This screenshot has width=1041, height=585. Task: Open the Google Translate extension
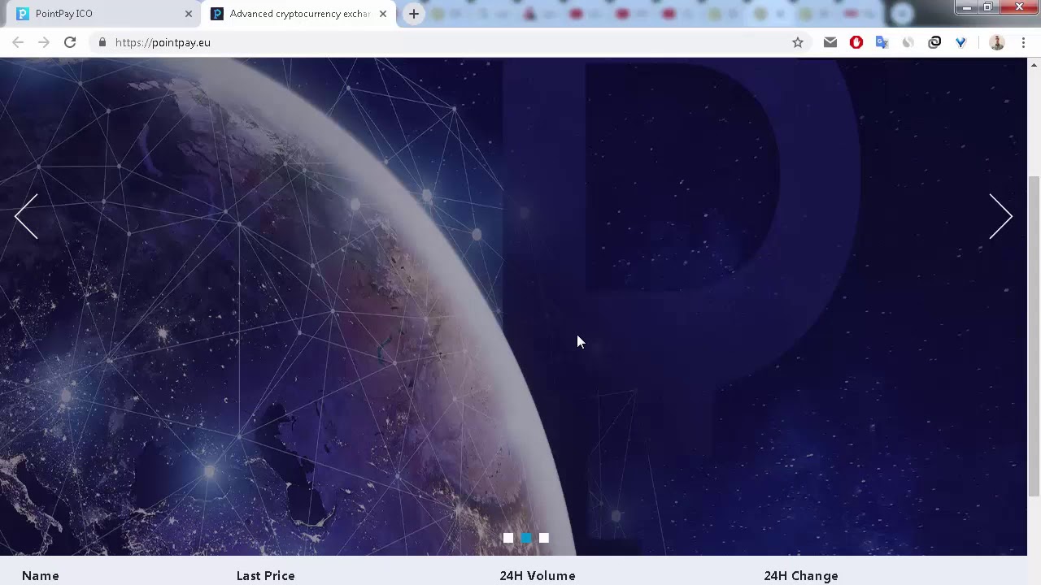click(882, 42)
